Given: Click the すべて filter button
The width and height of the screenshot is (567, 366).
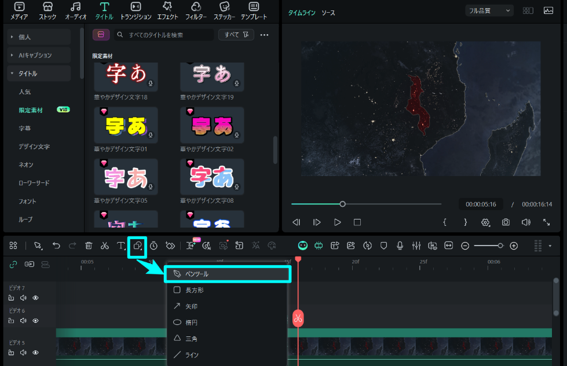Looking at the screenshot, I should (236, 35).
